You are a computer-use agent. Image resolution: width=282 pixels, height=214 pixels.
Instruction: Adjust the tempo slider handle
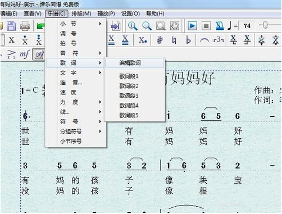coord(265,25)
